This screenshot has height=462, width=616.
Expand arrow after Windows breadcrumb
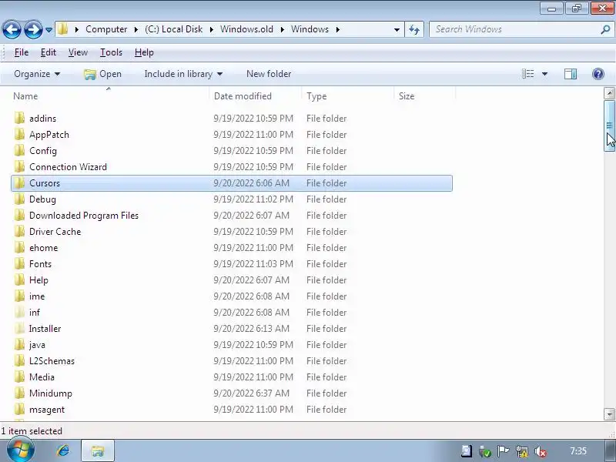point(337,29)
